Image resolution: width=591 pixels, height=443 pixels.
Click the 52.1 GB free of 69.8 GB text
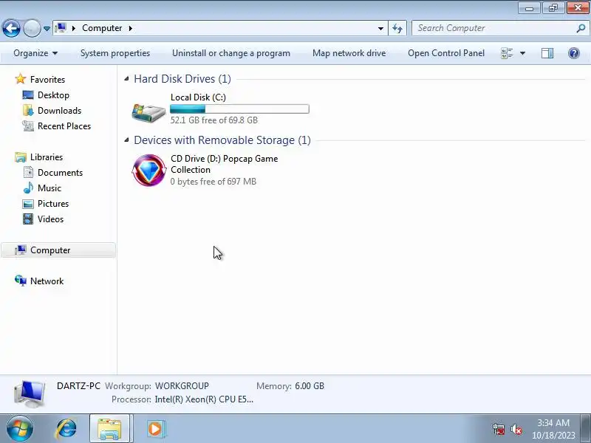(213, 120)
